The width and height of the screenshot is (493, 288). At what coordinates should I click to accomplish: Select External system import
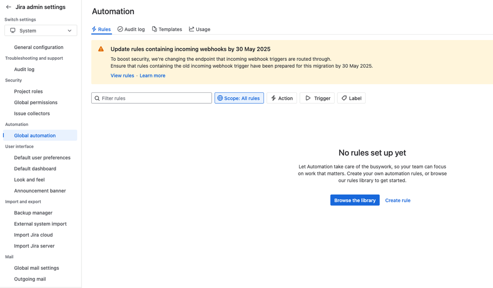[x=40, y=224]
